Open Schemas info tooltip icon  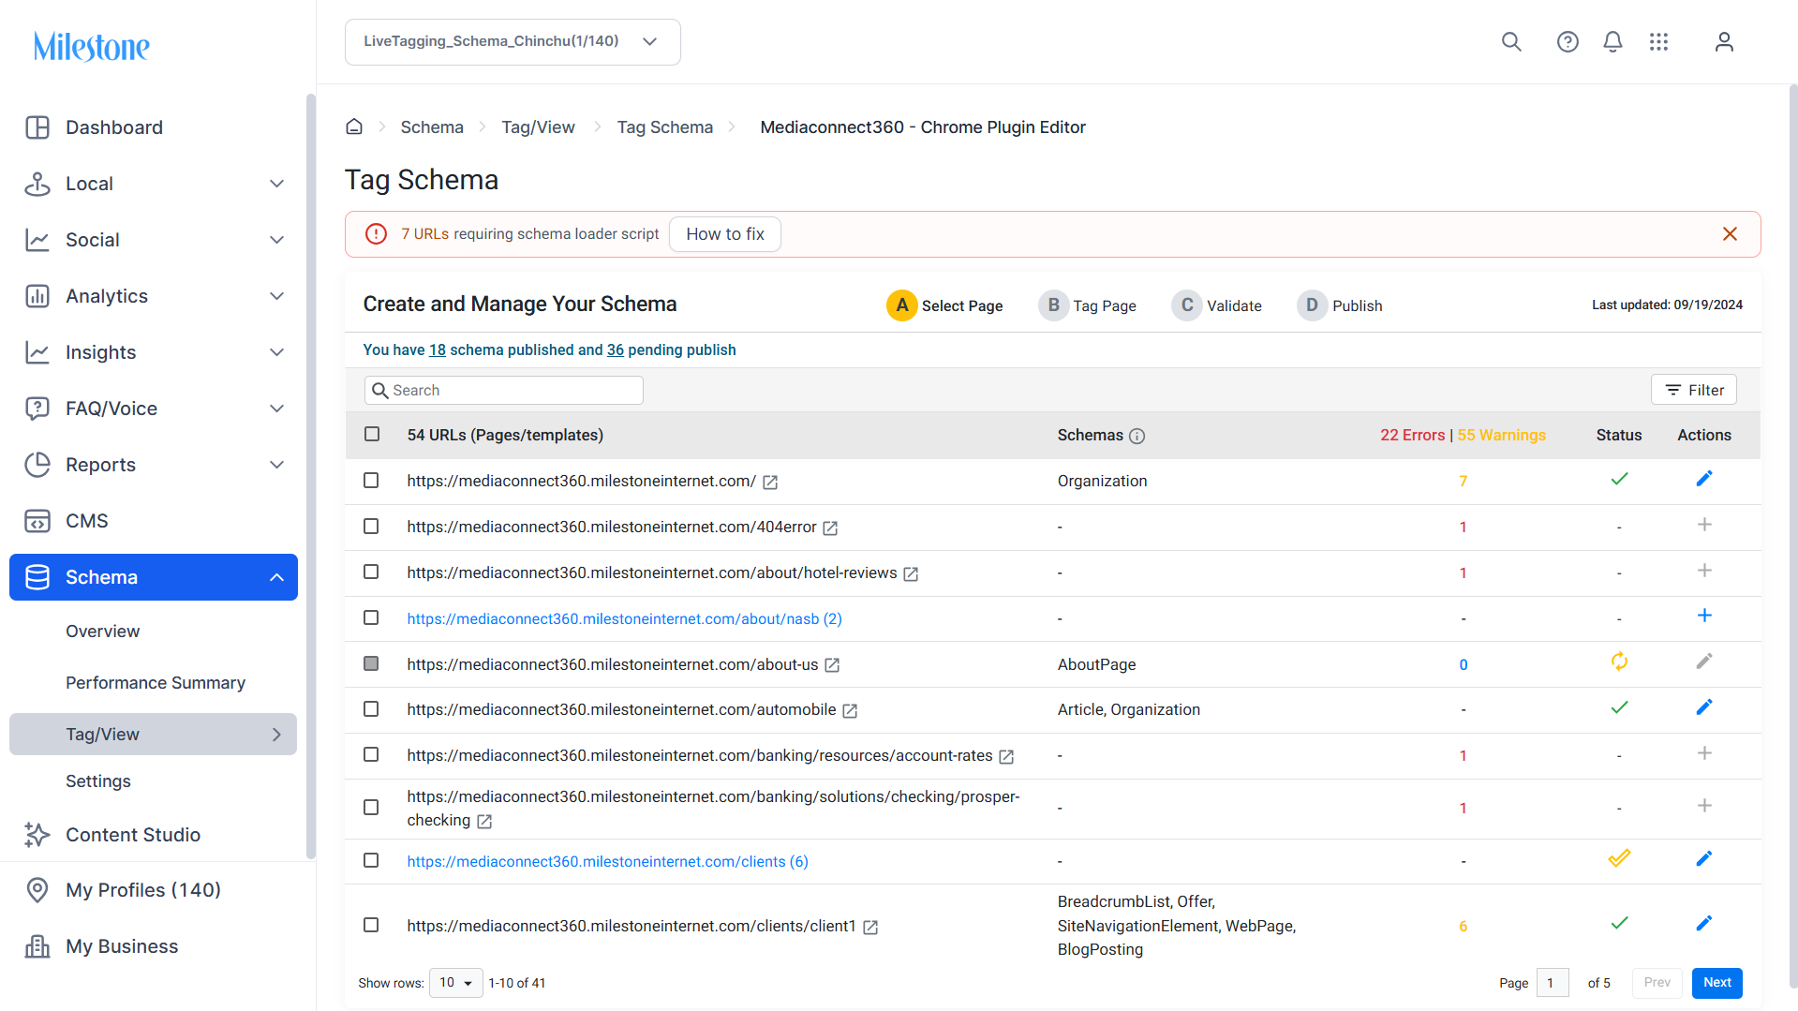pyautogui.click(x=1137, y=436)
